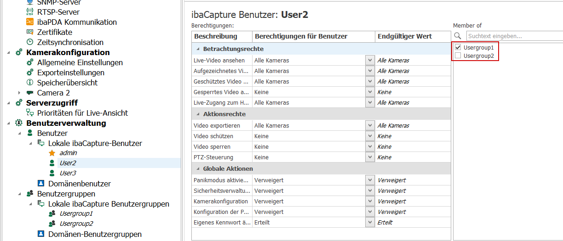Click the Usergroup1 group icon in tree
Image resolution: width=563 pixels, height=241 pixels.
click(52, 213)
